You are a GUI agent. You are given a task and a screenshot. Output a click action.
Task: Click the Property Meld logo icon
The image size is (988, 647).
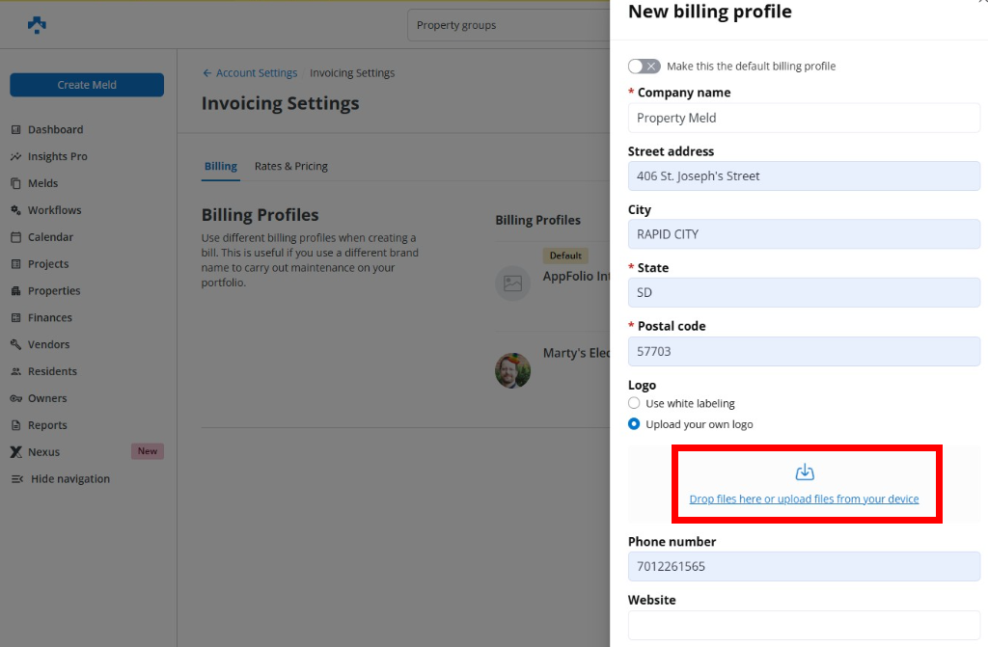37,25
